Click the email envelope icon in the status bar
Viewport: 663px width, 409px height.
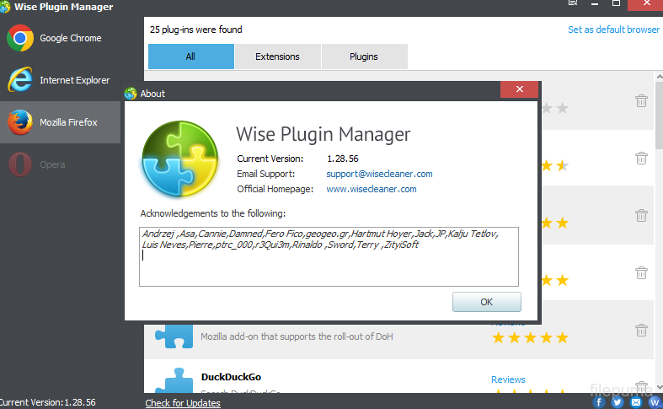[636, 401]
